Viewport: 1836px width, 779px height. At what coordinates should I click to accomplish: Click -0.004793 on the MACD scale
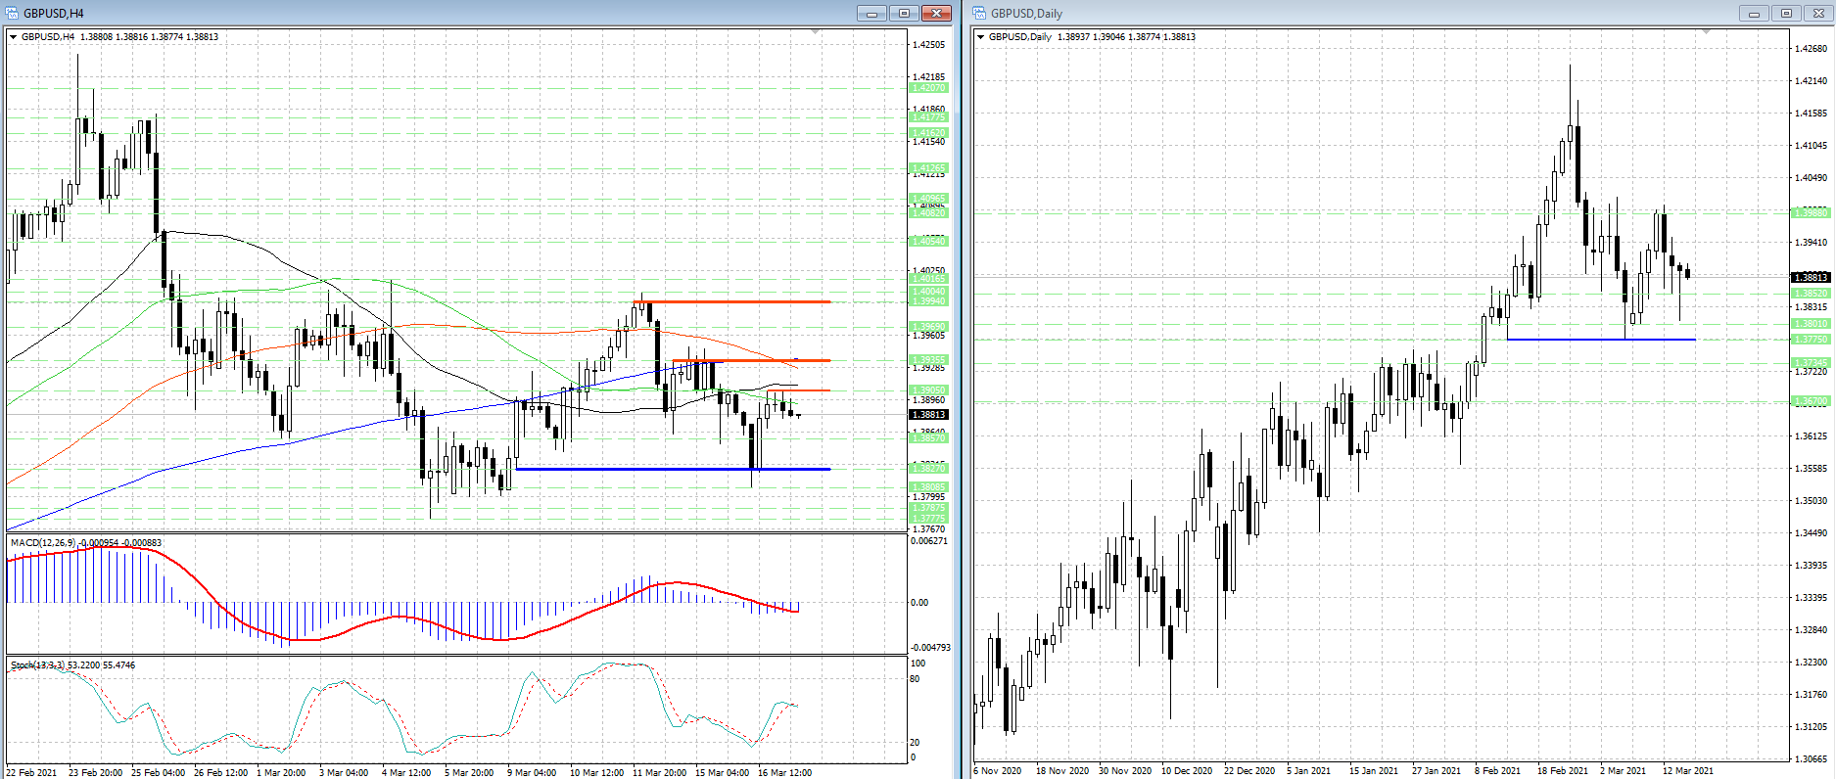(930, 648)
